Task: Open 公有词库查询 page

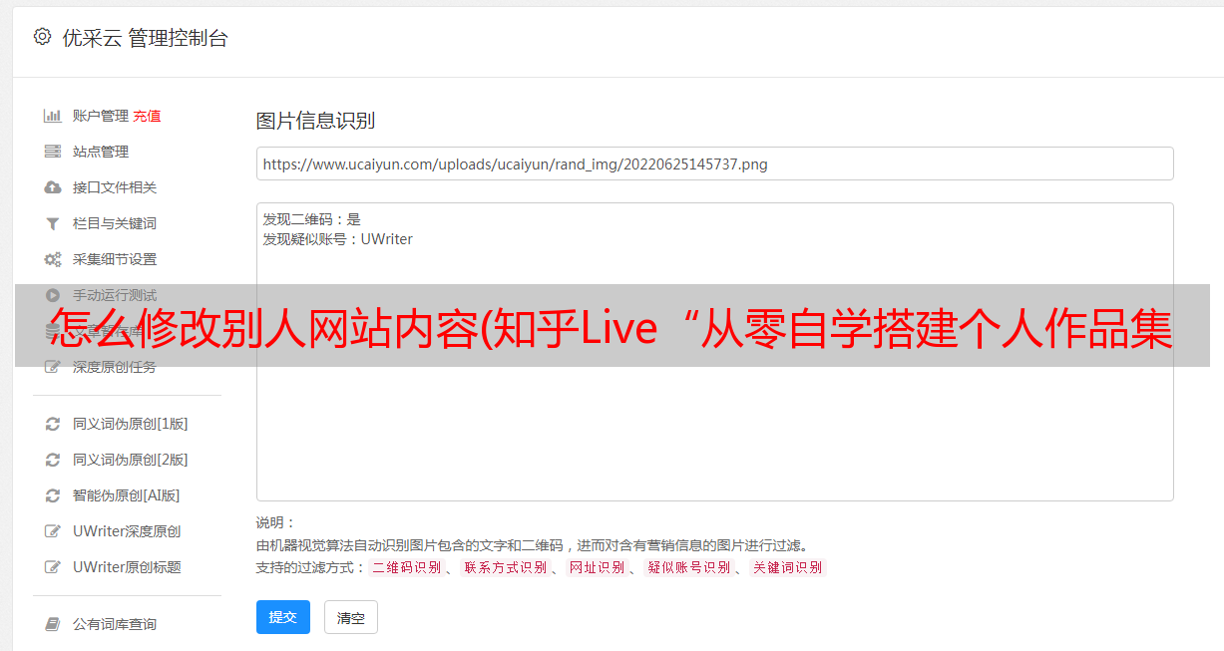Action: 115,624
